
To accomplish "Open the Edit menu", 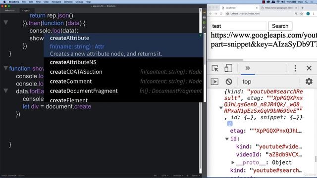I will click(x=31, y=2).
